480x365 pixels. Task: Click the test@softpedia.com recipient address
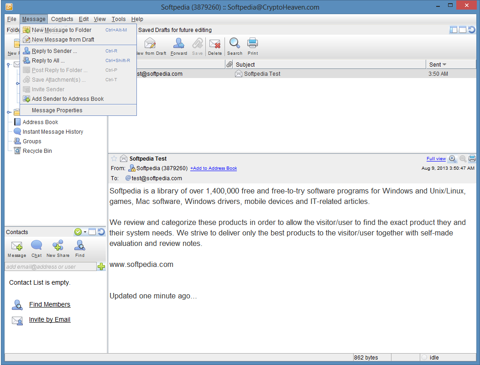coord(157,178)
